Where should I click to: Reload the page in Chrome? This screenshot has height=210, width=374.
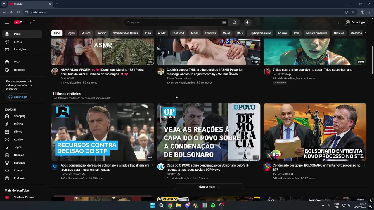coord(18,12)
